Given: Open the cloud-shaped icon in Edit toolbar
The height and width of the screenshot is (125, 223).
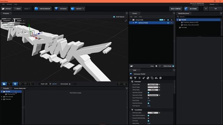Looking at the screenshot, I should coord(156,78).
